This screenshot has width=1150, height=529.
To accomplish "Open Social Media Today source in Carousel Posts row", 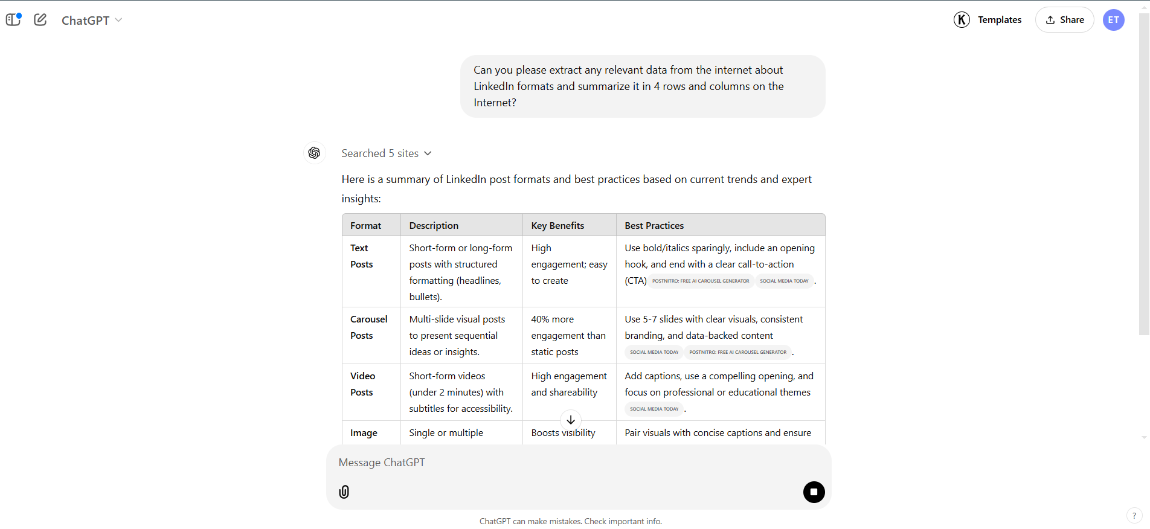I will coord(654,352).
